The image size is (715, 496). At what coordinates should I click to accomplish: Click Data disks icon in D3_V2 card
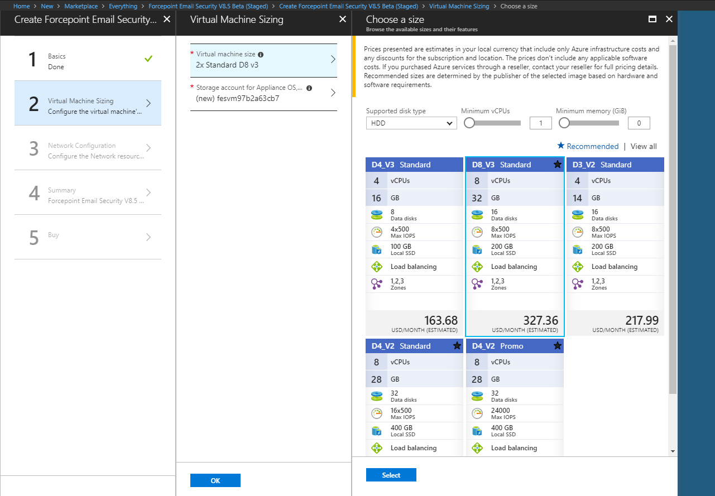pyautogui.click(x=577, y=215)
